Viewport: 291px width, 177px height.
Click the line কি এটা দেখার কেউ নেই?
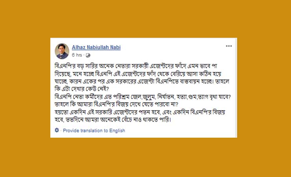point(82,89)
